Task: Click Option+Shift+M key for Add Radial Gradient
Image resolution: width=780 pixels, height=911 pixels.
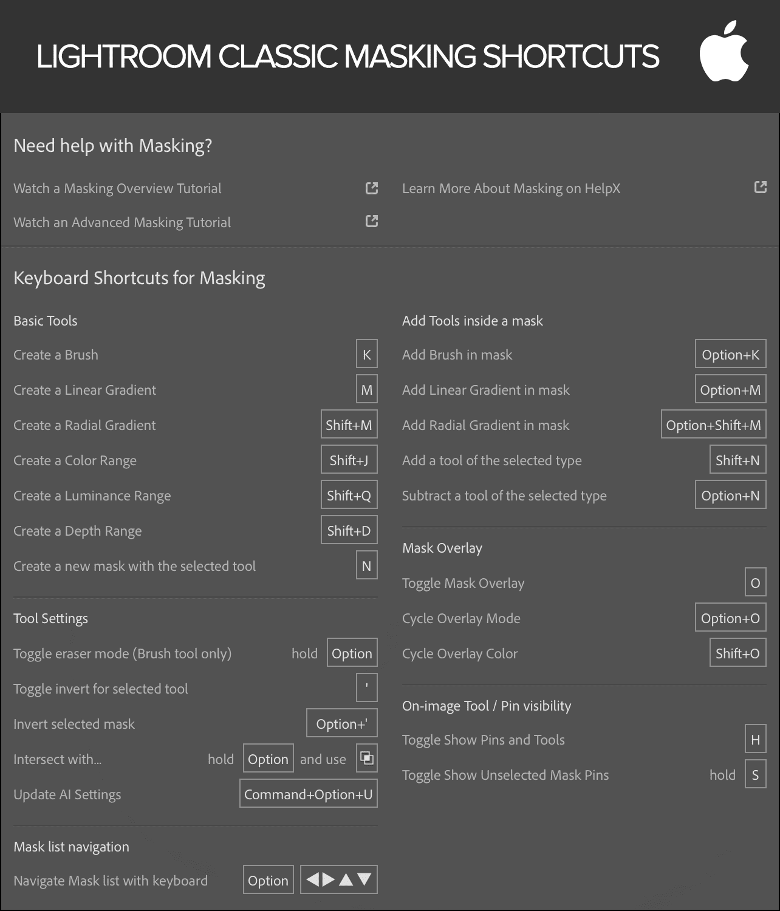Action: coord(714,424)
